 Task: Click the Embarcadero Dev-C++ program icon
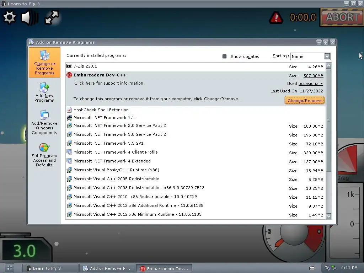(x=69, y=75)
